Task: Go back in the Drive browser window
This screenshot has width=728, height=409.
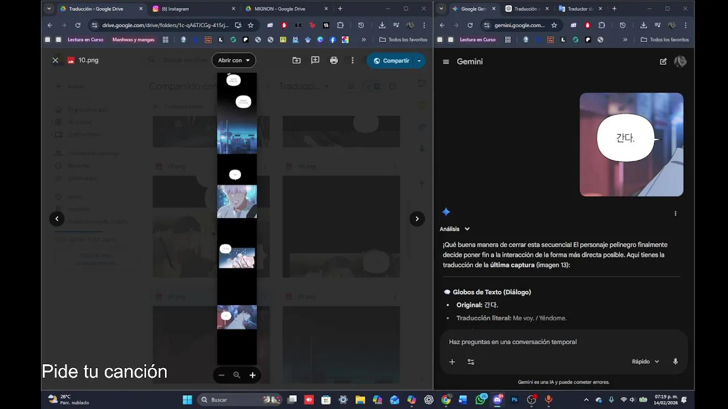Action: pos(50,25)
